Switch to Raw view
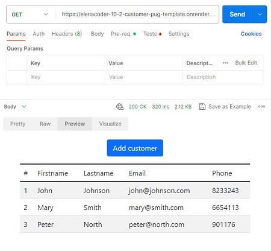Screen dimensions: 271x251 (x=45, y=124)
